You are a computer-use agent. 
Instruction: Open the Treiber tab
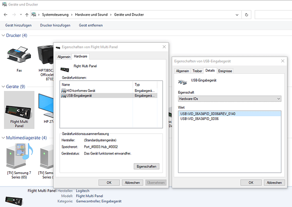coord(197,71)
